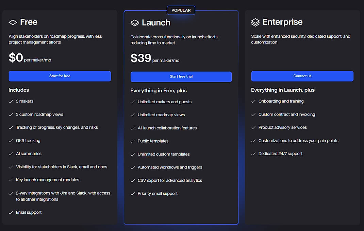364x231 pixels.
Task: Click 'Priority email support' text
Action: click(158, 193)
